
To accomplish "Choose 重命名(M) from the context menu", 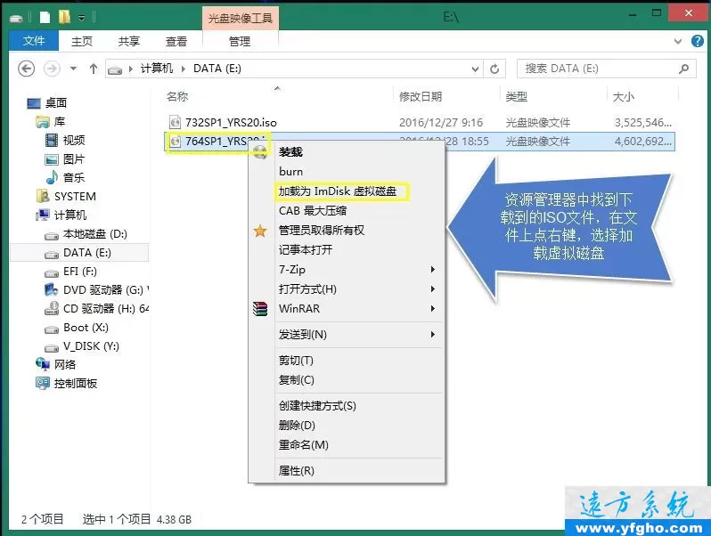I will tap(304, 445).
